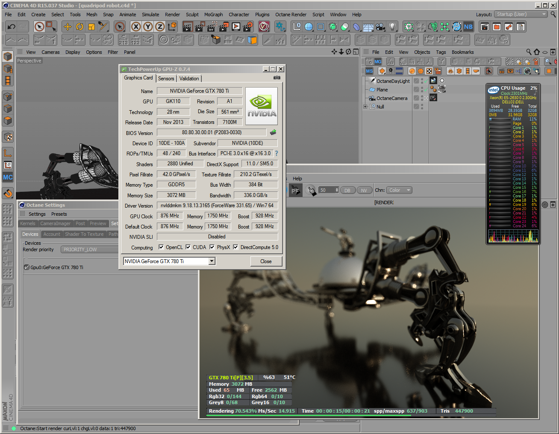Switch to the Sensors tab in GPU-Z
This screenshot has width=559, height=434.
click(166, 79)
